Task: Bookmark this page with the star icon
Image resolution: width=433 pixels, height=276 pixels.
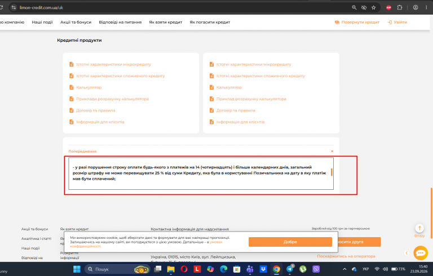Action: 374,8
